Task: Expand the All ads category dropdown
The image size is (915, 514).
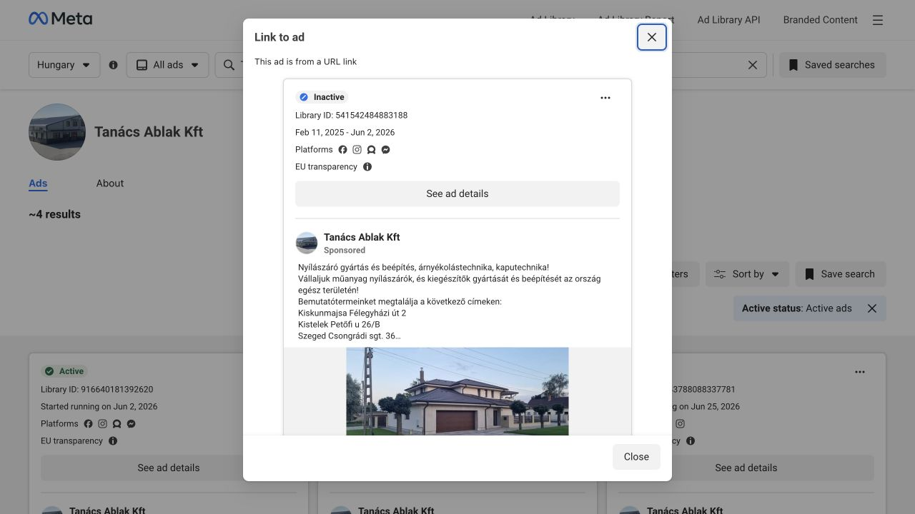Action: [x=168, y=65]
